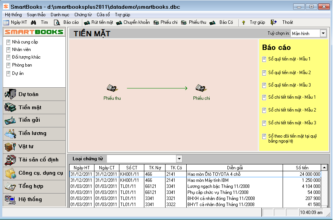
Task: Open Phòng ban list item
Action: click(19, 65)
